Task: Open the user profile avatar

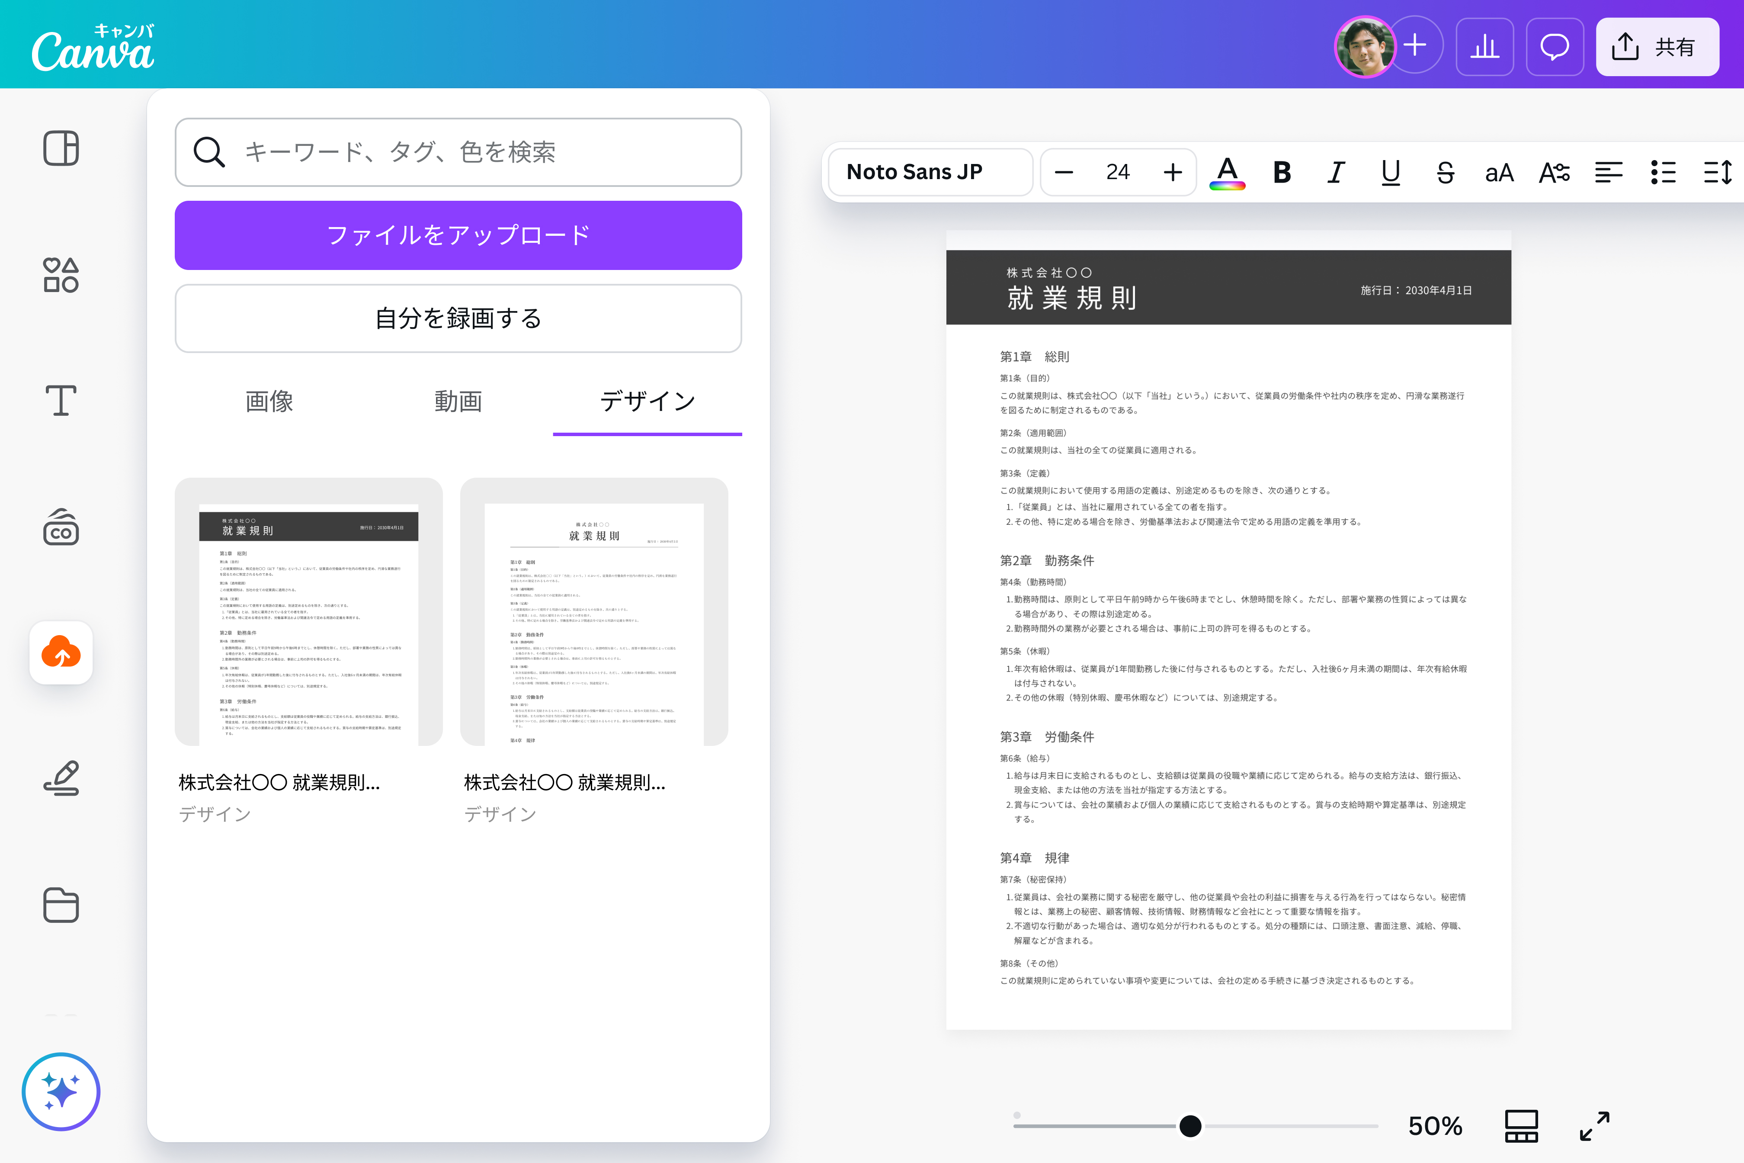Action: [x=1364, y=47]
